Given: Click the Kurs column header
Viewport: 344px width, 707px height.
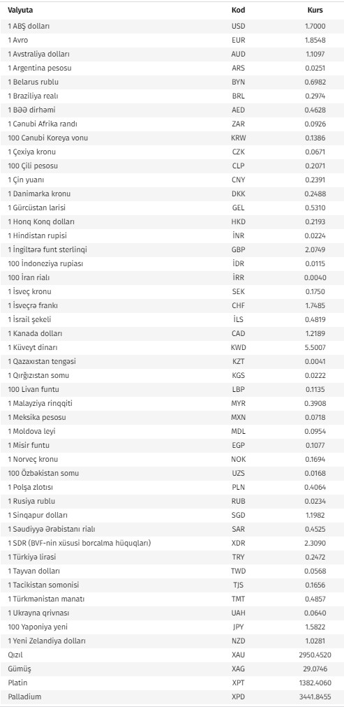Looking at the screenshot, I should point(315,10).
